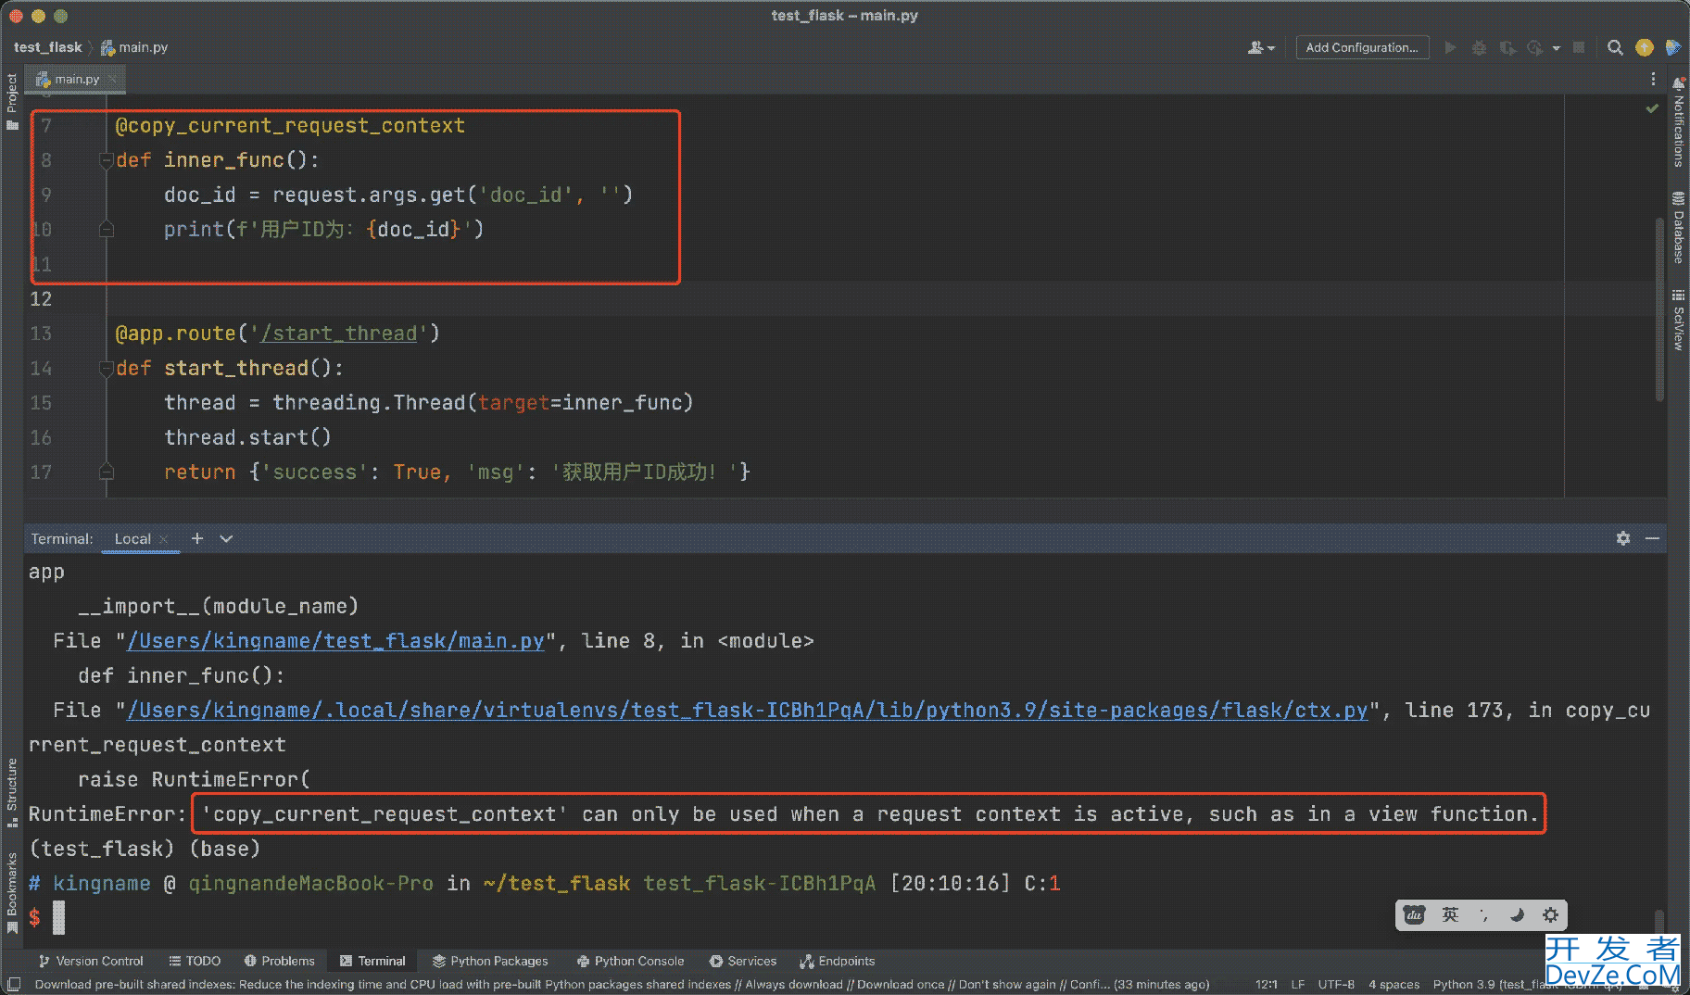Switch to Terminal tool window button
The image size is (1690, 995).
(x=372, y=962)
